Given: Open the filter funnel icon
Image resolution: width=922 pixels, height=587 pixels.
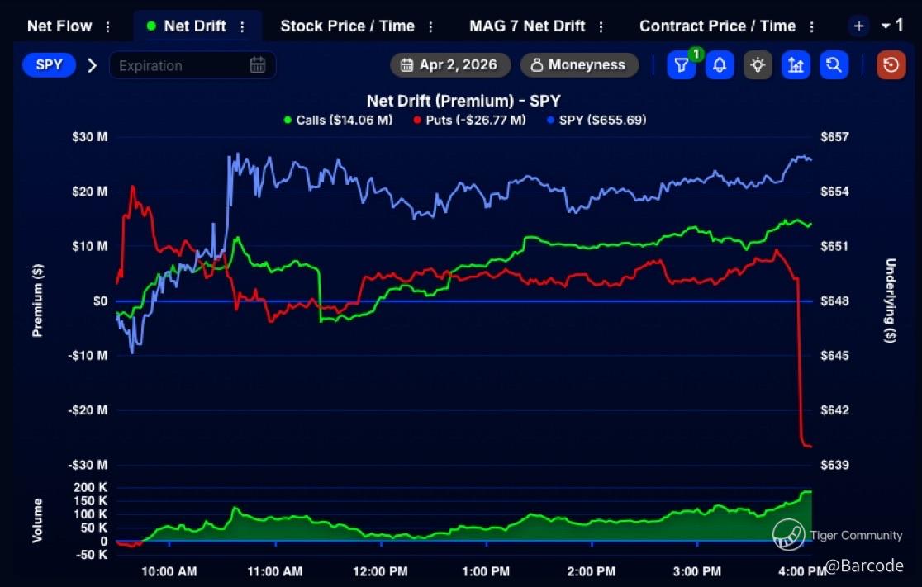Looking at the screenshot, I should point(682,64).
